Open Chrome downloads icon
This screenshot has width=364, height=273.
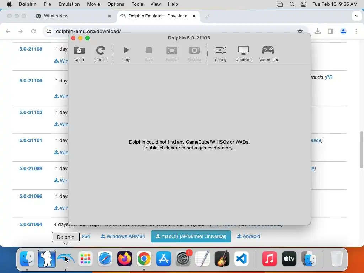(317, 31)
